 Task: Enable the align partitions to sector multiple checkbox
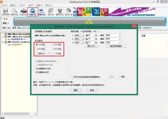click(72, 77)
